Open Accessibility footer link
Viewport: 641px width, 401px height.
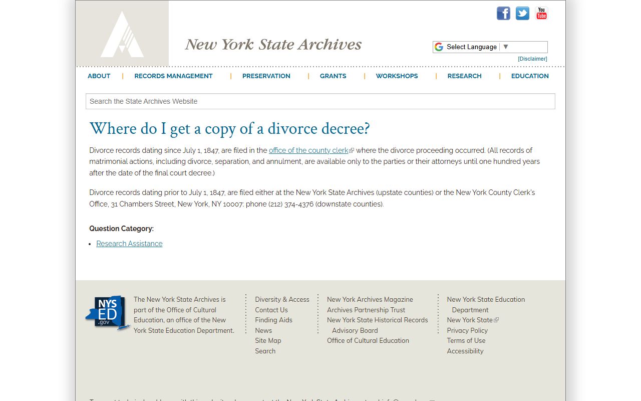[x=465, y=351]
